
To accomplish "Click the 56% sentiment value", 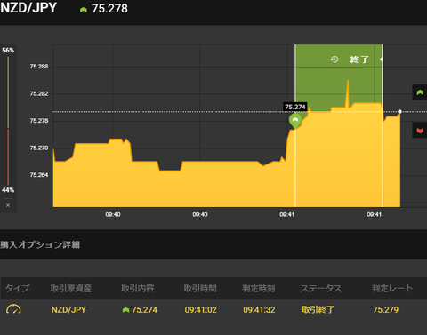I will 8,50.
